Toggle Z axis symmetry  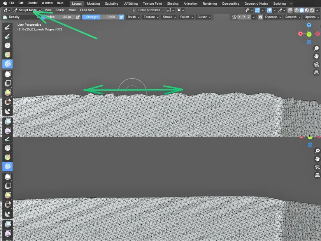[x=249, y=17]
